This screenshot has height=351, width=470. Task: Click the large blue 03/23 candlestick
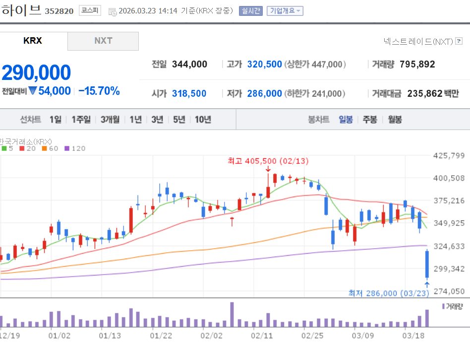427,264
